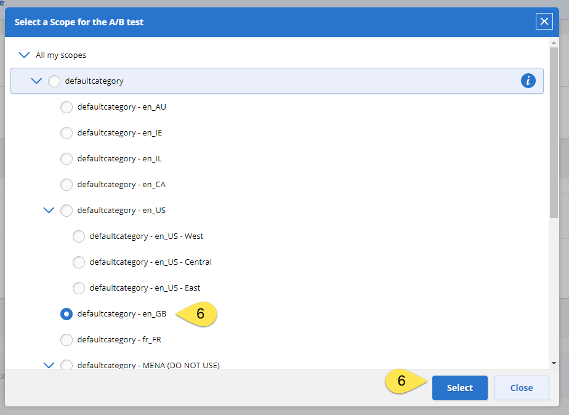Pick the en_US - East radio button
Viewport: 569px width, 415px height.
point(79,288)
